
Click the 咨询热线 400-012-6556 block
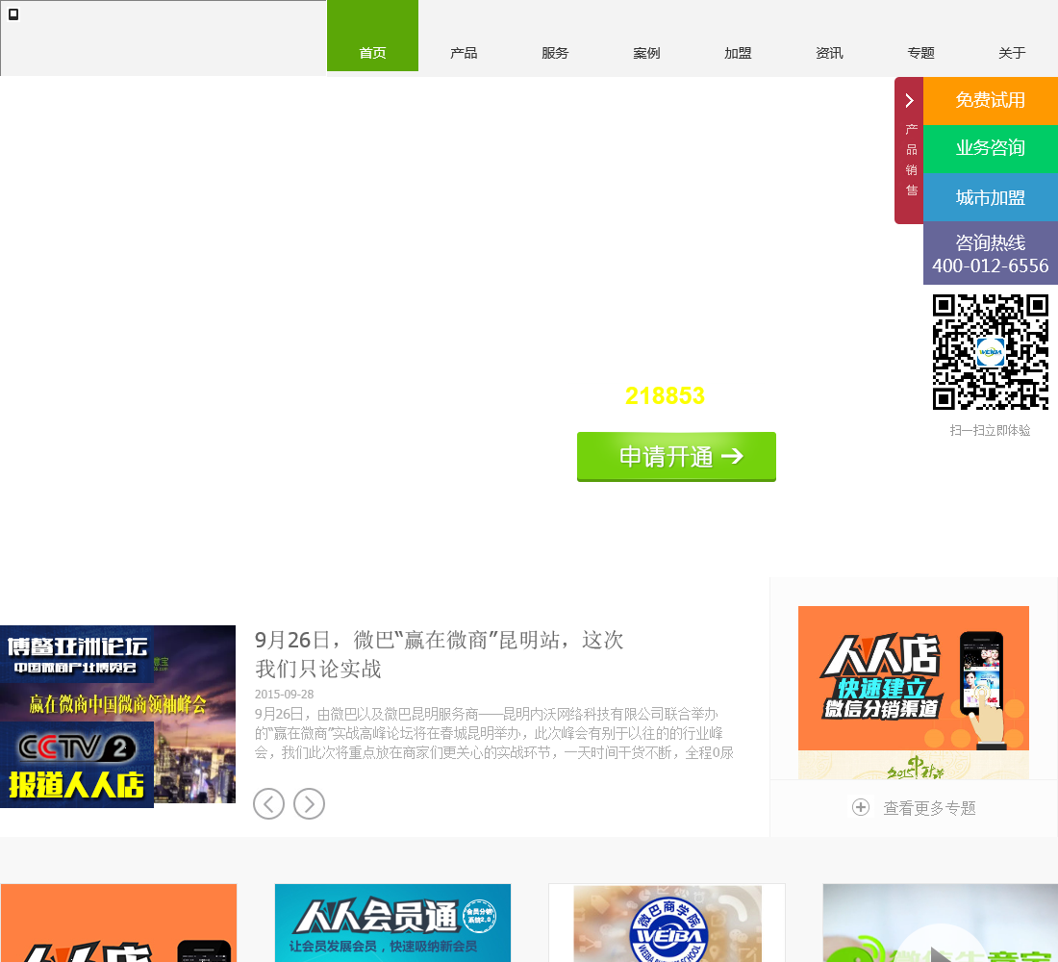click(990, 253)
